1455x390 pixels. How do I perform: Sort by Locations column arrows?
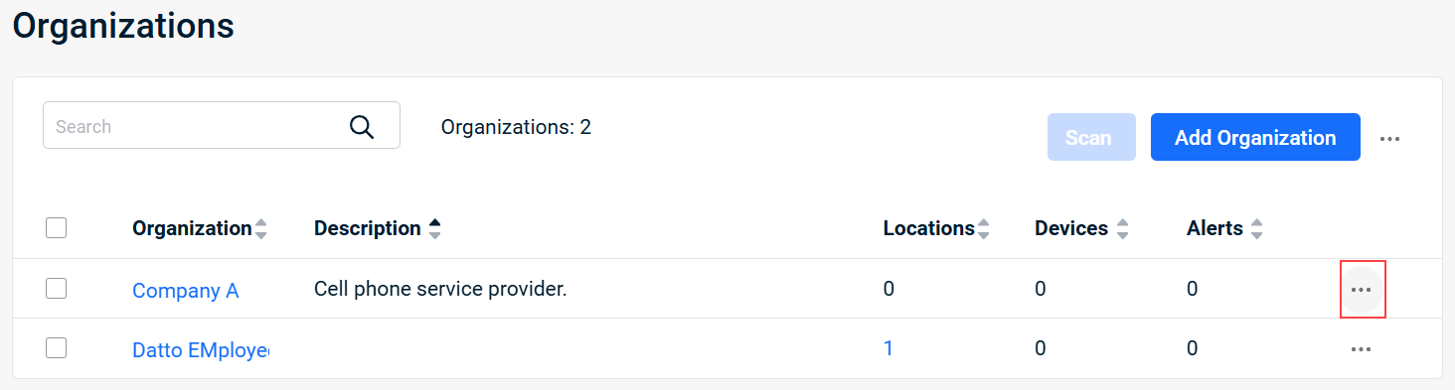pyautogui.click(x=984, y=229)
